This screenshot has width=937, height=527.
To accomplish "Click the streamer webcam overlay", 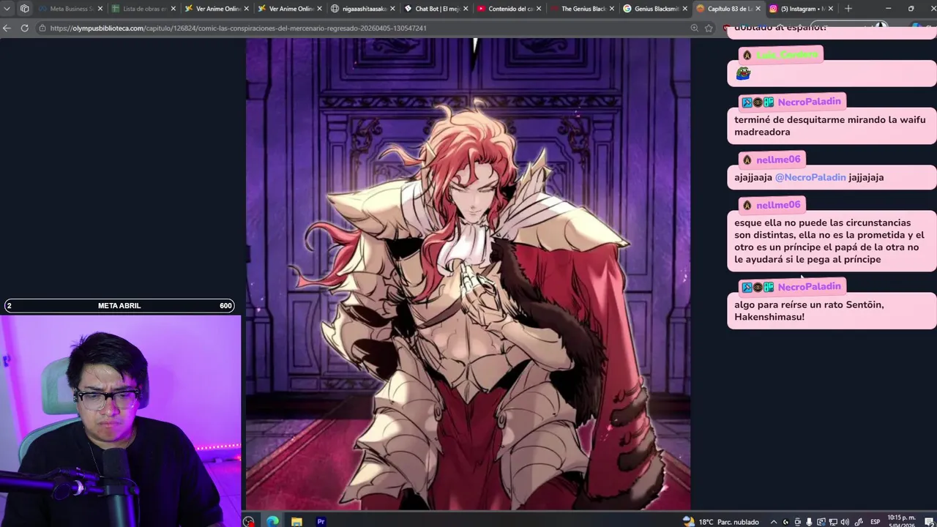I will tap(120, 421).
